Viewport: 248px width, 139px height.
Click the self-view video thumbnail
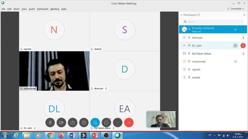[161, 119]
